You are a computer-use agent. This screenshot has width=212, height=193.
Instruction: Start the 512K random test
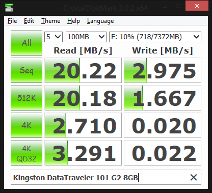(26, 98)
